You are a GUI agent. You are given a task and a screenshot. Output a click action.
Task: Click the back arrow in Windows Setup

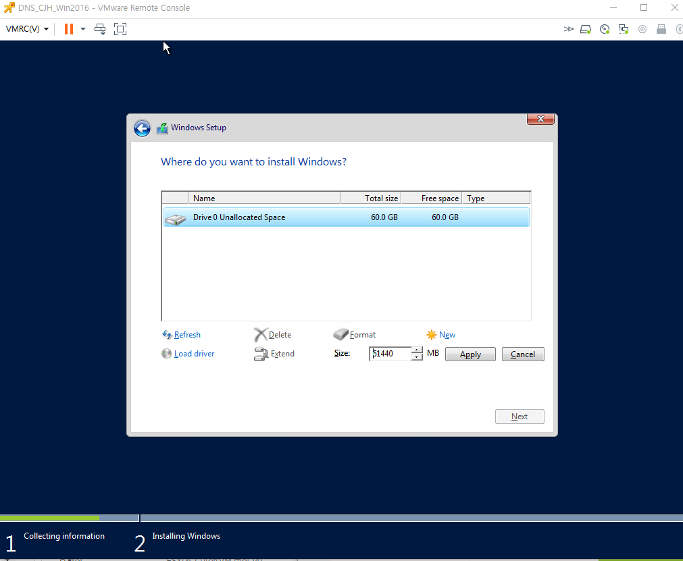coord(142,128)
